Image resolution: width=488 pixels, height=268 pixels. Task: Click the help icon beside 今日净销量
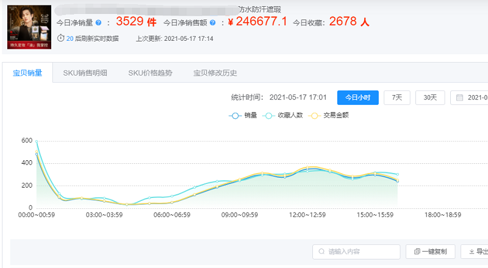pyautogui.click(x=98, y=23)
